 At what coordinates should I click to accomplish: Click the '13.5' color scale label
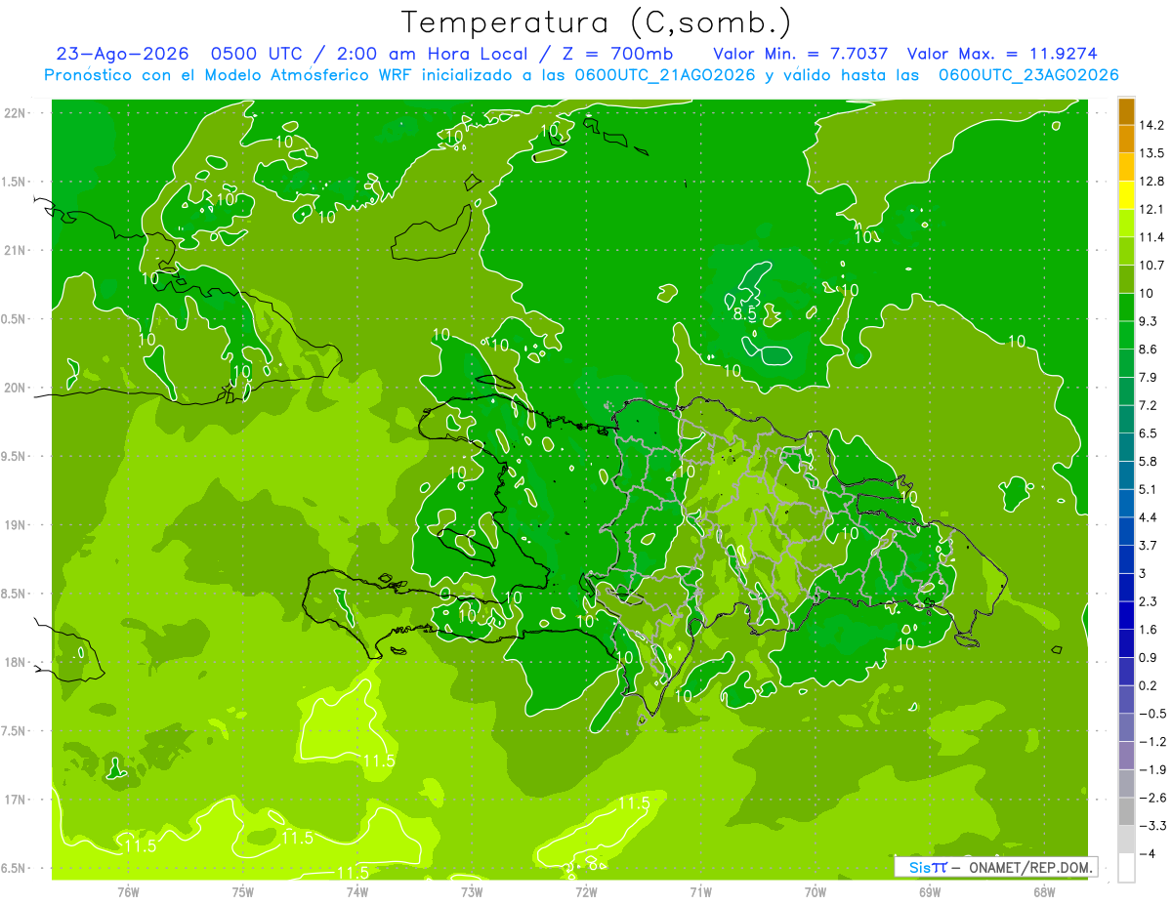tap(1152, 152)
